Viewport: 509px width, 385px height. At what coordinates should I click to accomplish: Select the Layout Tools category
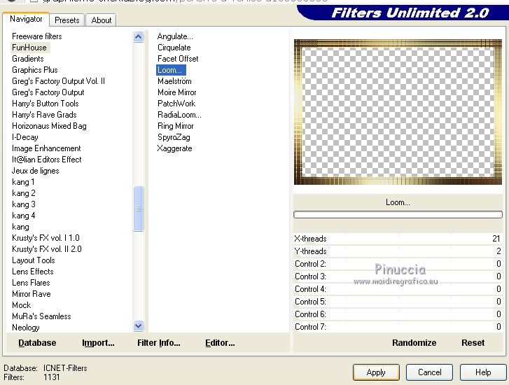click(x=34, y=260)
